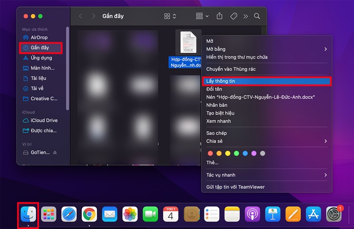Choose Sao chép menu item
354x229 pixels.
pyautogui.click(x=267, y=133)
